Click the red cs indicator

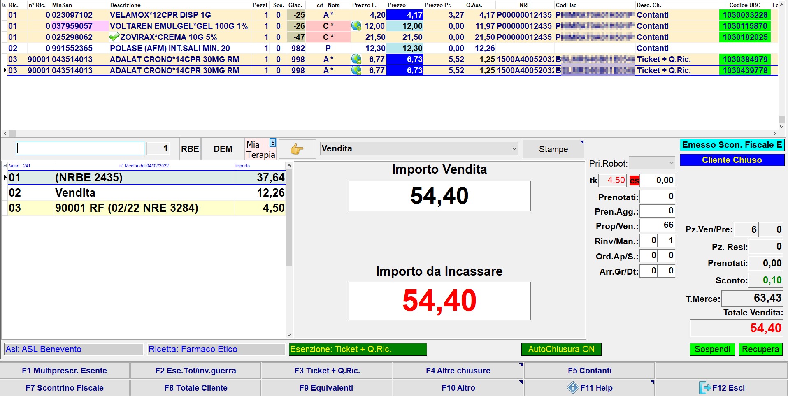(634, 181)
